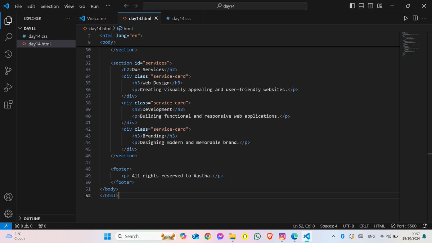This screenshot has height=243, width=432.
Task: Open the Edit menu
Action: [31, 6]
